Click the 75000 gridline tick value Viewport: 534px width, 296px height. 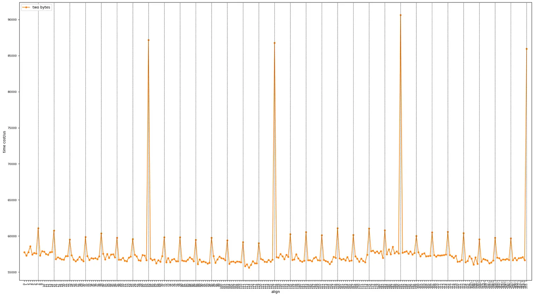coord(12,128)
